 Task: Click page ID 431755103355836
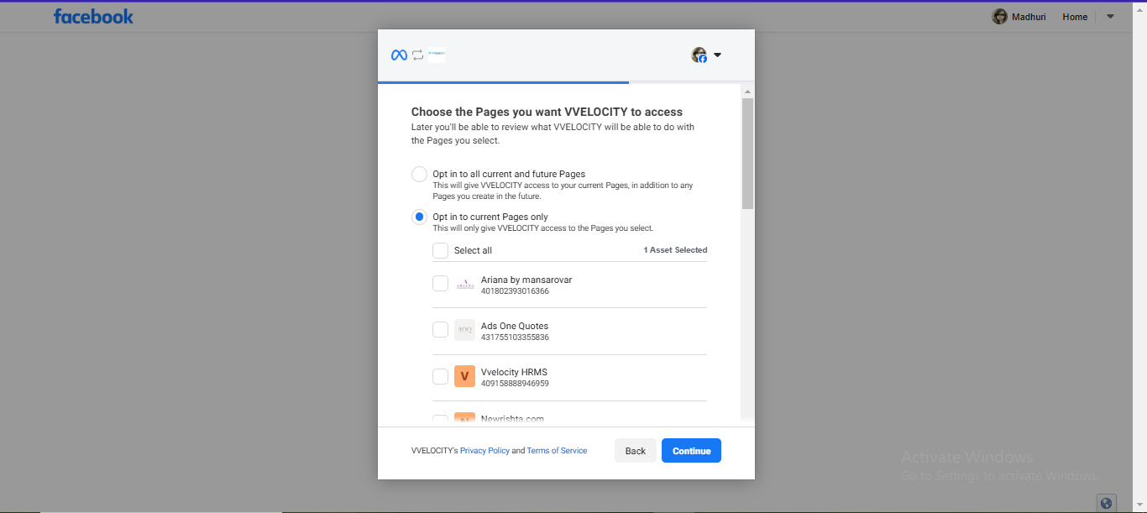pos(515,338)
